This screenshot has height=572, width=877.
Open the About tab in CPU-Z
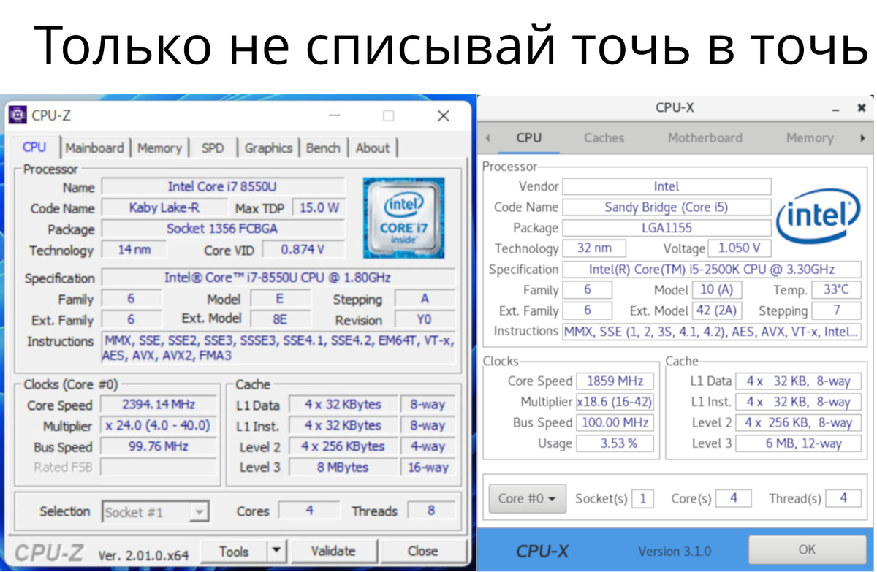(373, 148)
